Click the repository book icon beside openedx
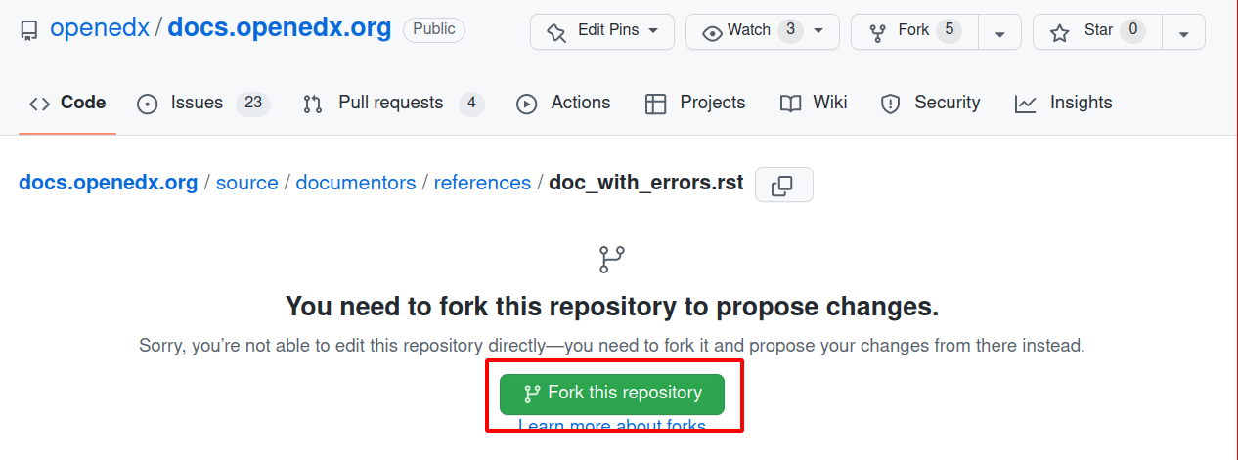Viewport: 1238px width, 460px height. (29, 30)
